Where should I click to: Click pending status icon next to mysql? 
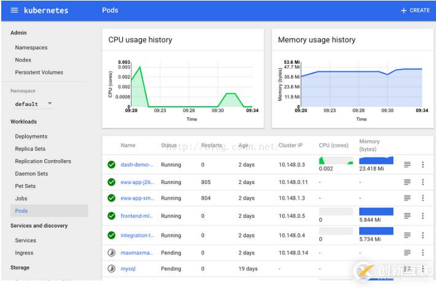coord(111,269)
